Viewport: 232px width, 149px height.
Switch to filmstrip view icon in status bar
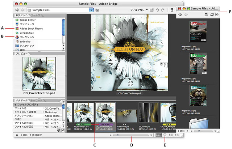point(165,135)
